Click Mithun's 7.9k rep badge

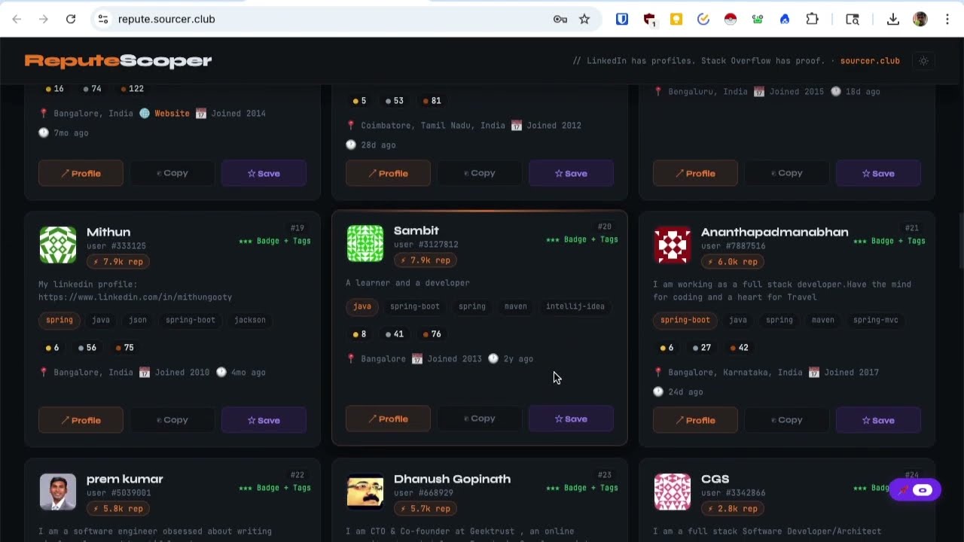(x=118, y=261)
